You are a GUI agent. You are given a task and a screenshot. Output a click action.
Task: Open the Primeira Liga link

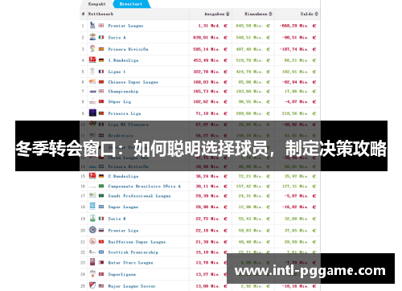(x=125, y=113)
